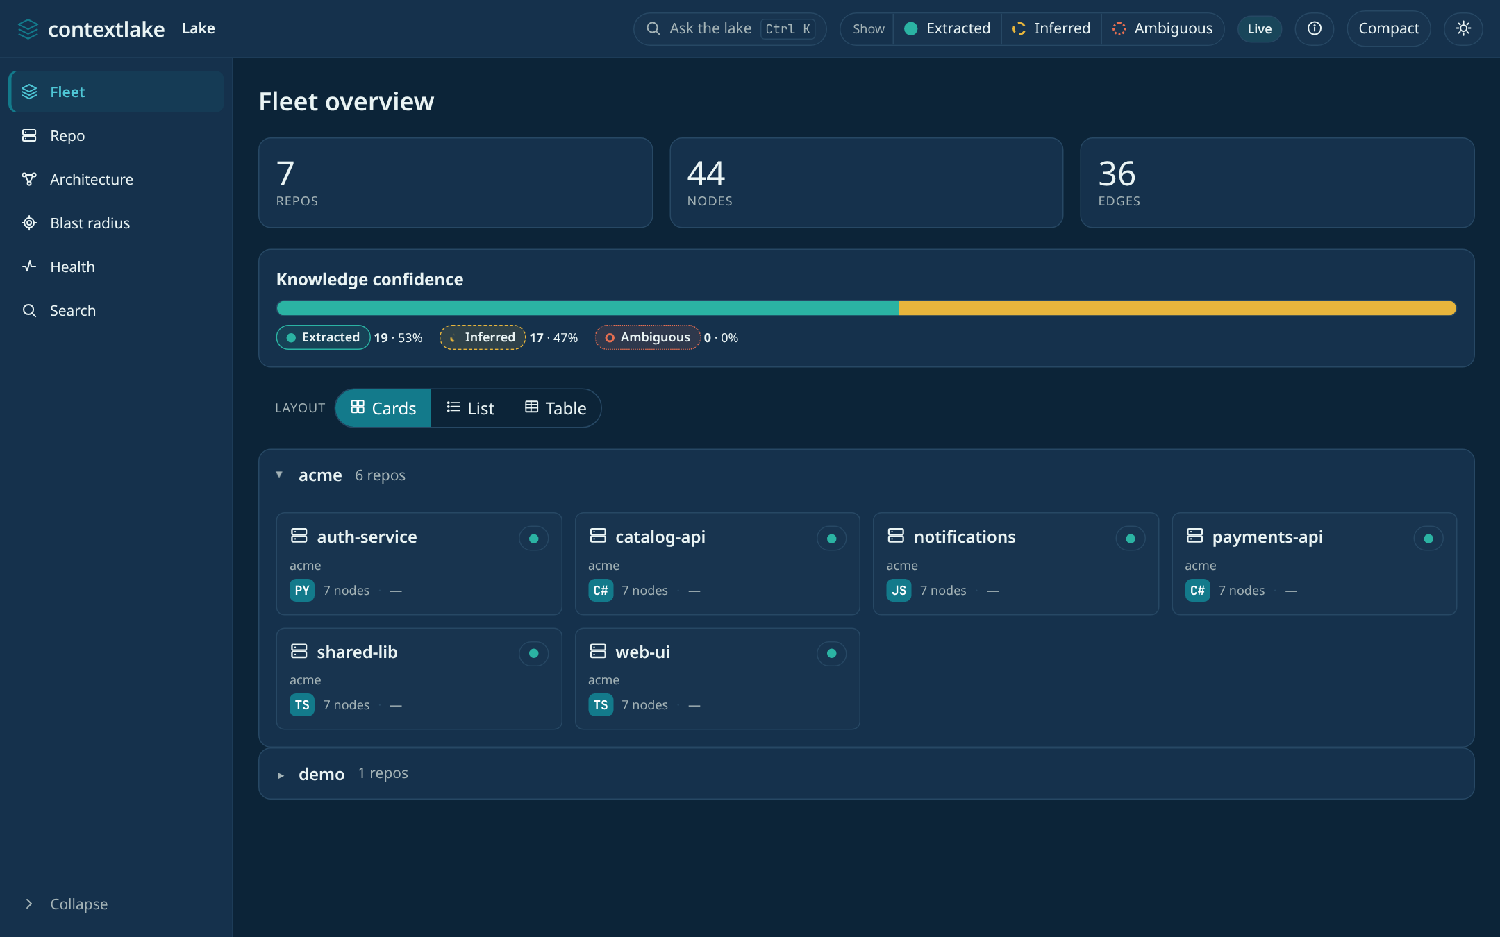The width and height of the screenshot is (1500, 937).
Task: Switch layout to List
Action: coord(470,408)
